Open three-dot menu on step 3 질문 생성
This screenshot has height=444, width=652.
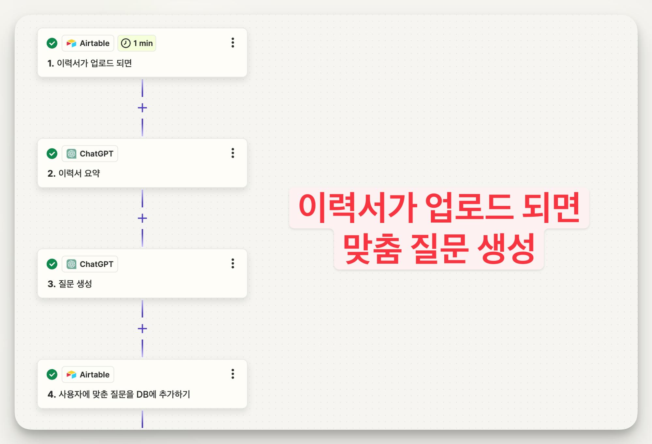232,263
